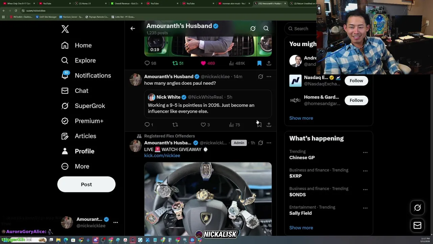Open more options on watch giveaway post

[x=269, y=143]
